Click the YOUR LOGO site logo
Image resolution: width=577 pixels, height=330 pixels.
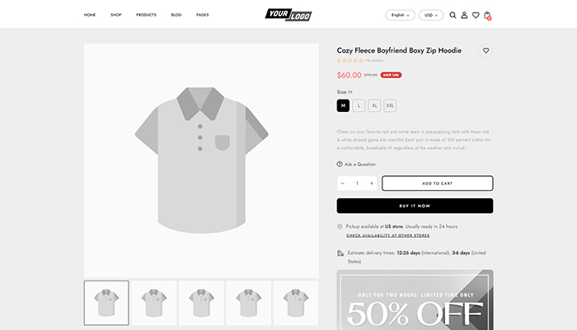pos(288,15)
